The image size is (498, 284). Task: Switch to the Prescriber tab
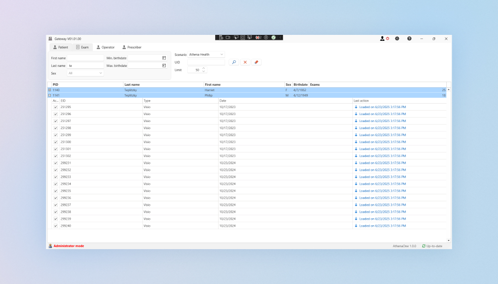click(x=132, y=47)
